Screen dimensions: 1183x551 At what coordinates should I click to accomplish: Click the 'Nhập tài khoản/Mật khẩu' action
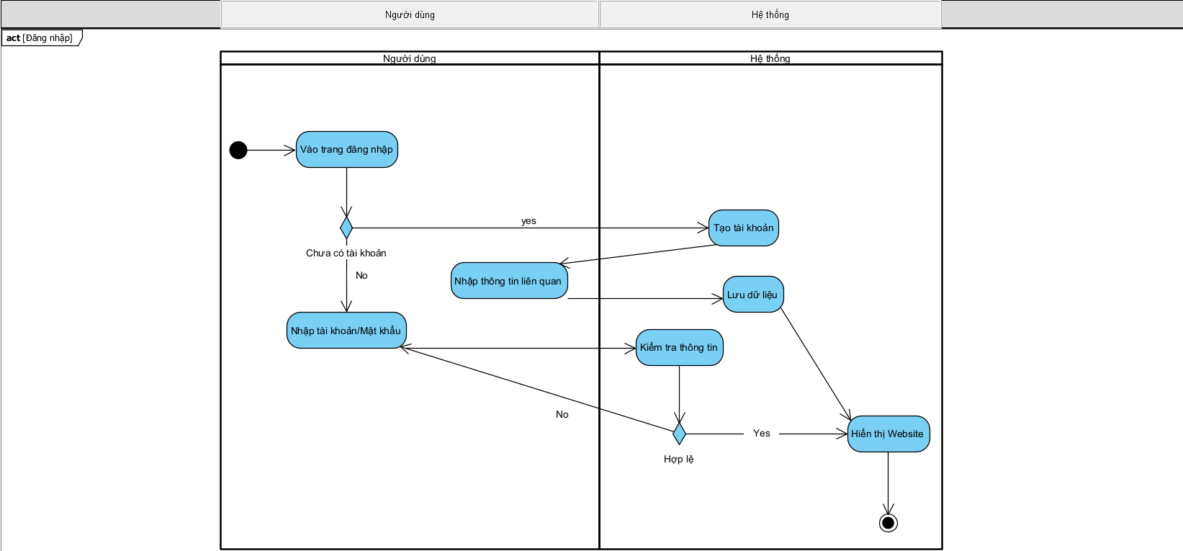346,331
